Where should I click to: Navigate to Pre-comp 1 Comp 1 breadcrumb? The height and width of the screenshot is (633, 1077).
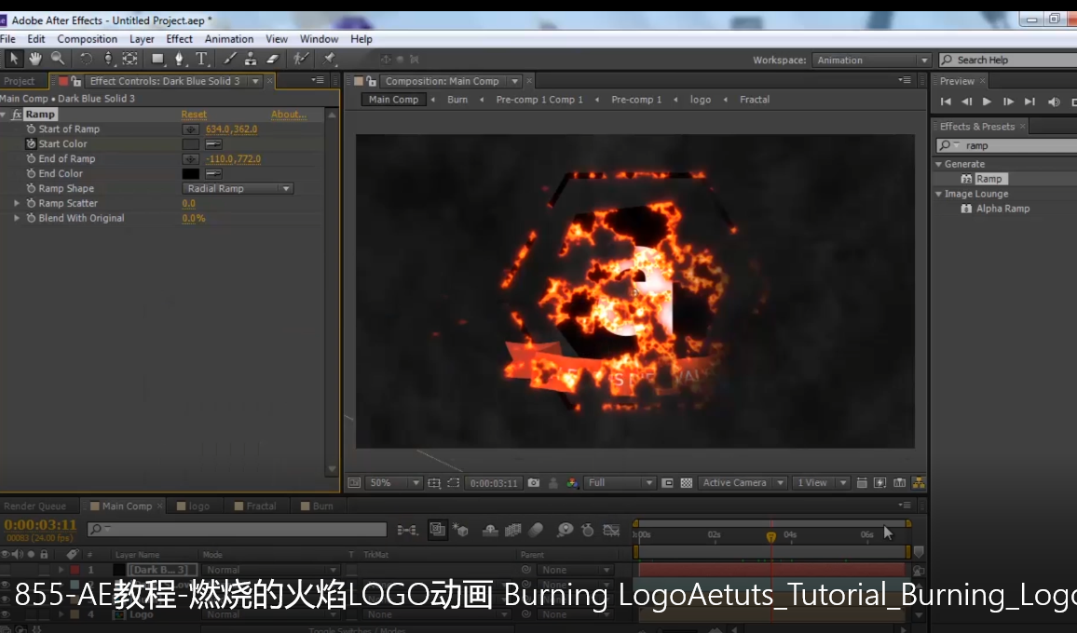click(x=539, y=100)
